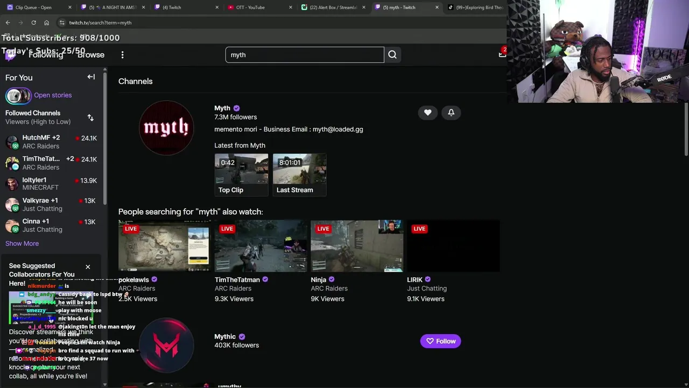Viewport: 689px width, 388px height.
Task: Open the three-dot more menu
Action: click(122, 55)
